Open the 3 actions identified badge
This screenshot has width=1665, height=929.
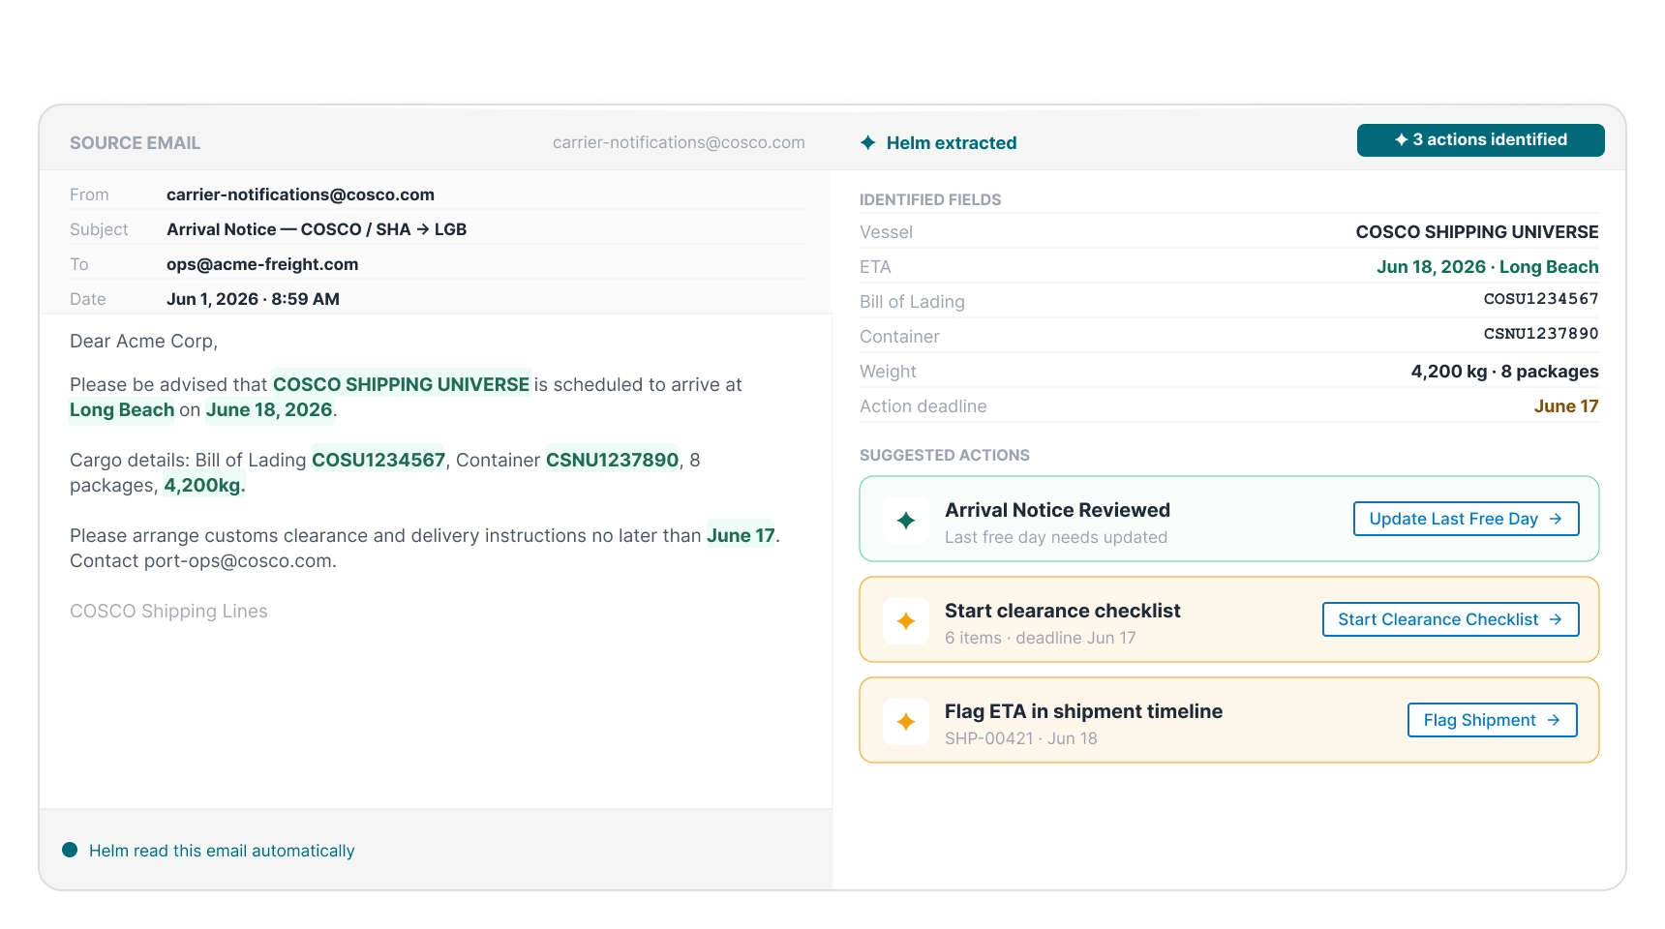coord(1480,139)
